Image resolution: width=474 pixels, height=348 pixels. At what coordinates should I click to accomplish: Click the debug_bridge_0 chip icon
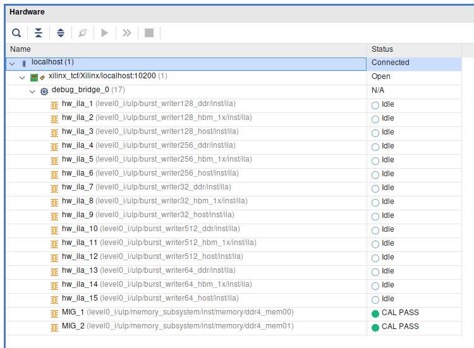pos(44,92)
